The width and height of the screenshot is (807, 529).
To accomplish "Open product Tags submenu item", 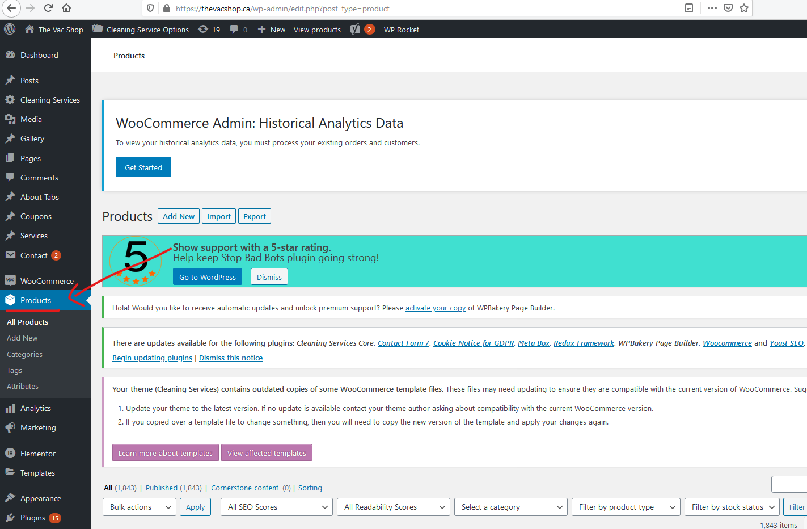I will (14, 370).
